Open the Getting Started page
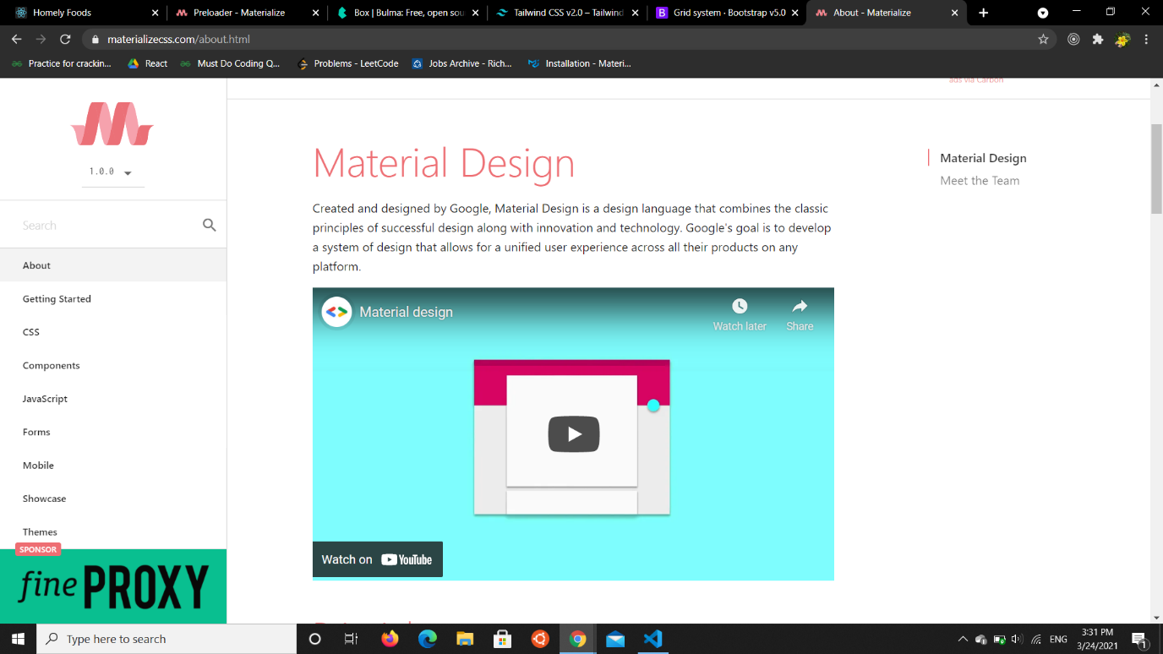The height and width of the screenshot is (654, 1163). [x=57, y=299]
